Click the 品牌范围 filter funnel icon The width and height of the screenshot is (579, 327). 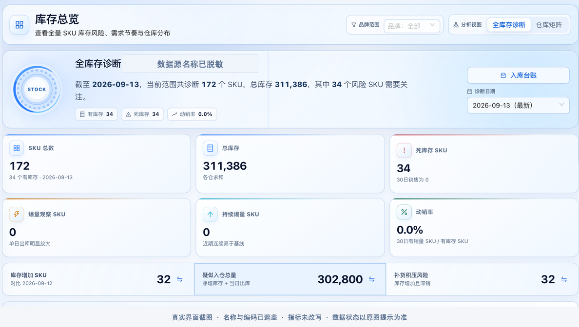pos(354,25)
